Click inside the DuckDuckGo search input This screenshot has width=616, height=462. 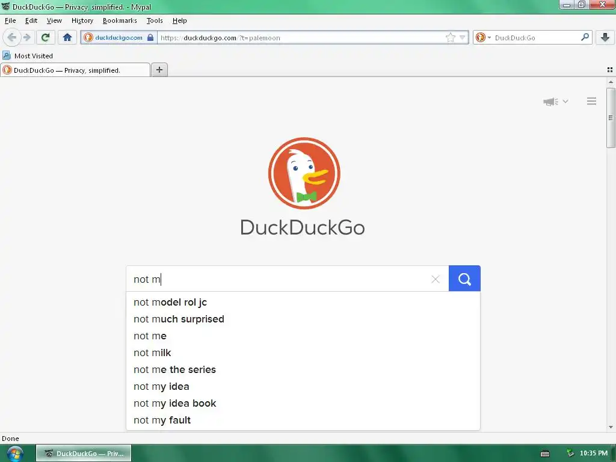tap(280, 279)
